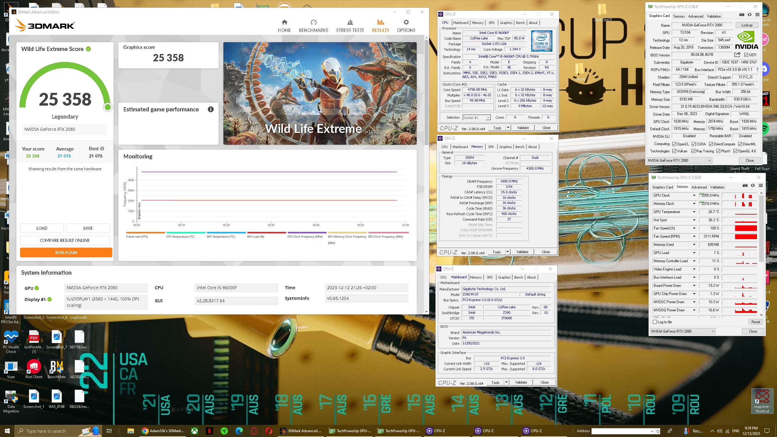The height and width of the screenshot is (437, 777).
Task: Click the refresh icon in the GPU-Z Graphics Card window
Action: [x=749, y=15]
